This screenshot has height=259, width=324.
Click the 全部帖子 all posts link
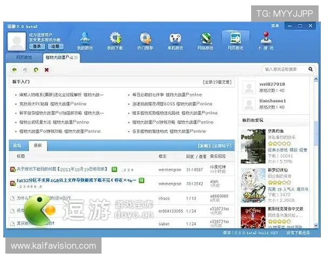tap(222, 146)
